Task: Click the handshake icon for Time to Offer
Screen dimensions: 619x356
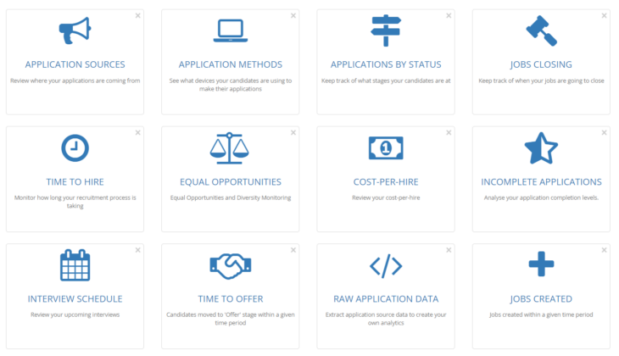Action: coord(230,265)
